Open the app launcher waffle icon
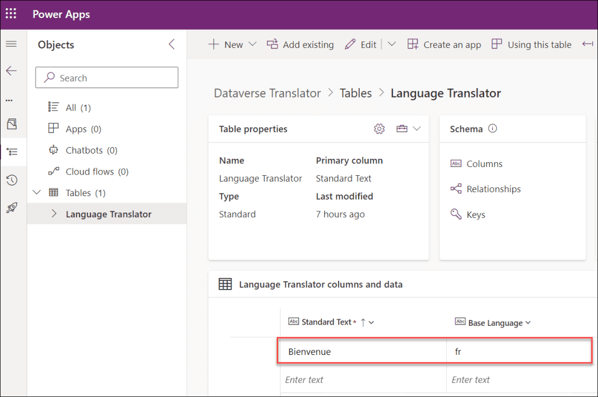The height and width of the screenshot is (397, 598). 11,13
